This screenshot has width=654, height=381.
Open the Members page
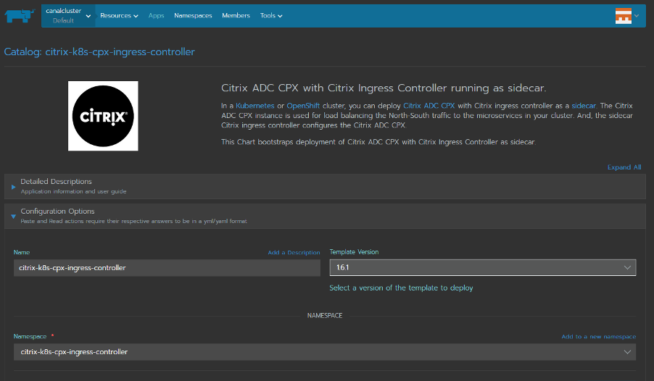(x=236, y=15)
